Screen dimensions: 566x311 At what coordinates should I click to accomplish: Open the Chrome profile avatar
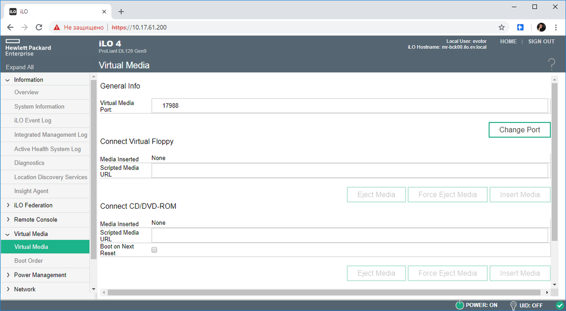tap(541, 27)
